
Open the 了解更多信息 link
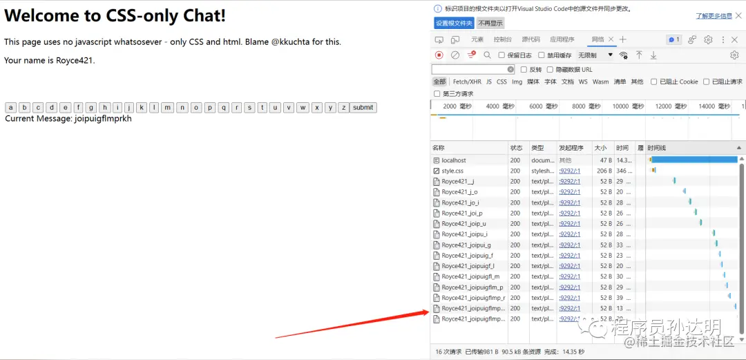[x=714, y=16]
